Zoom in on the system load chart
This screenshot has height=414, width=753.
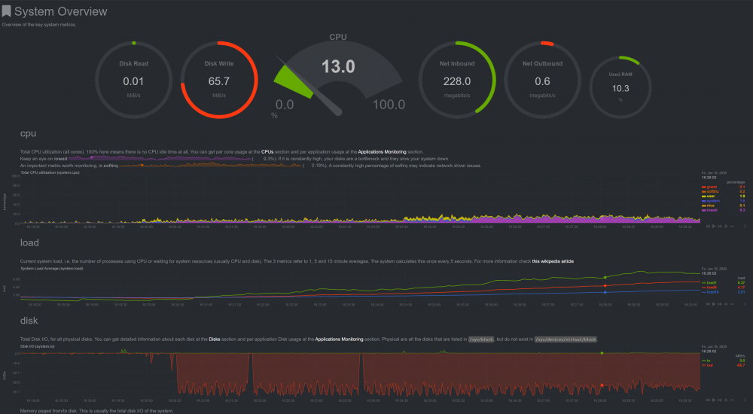[726, 304]
